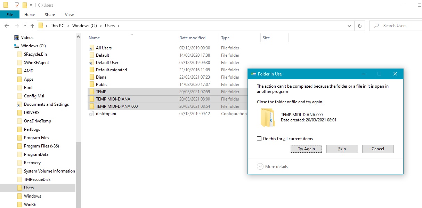Image resolution: width=422 pixels, height=208 pixels.
Task: Select OneDriveTemp in the tree
Action: coord(37,121)
